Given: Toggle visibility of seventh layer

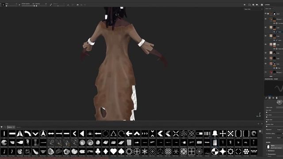Looking at the screenshot, I should [265, 58].
